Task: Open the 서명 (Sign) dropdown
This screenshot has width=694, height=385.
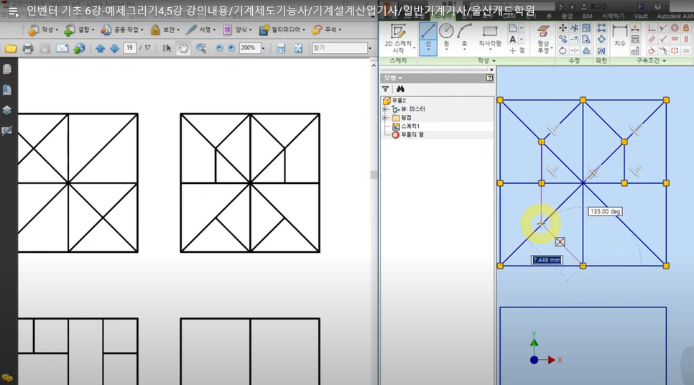Action: point(200,29)
